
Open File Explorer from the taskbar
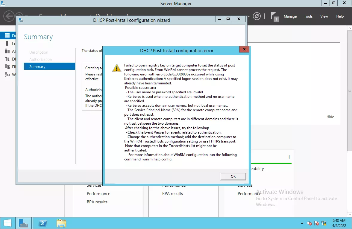[x=61, y=223]
